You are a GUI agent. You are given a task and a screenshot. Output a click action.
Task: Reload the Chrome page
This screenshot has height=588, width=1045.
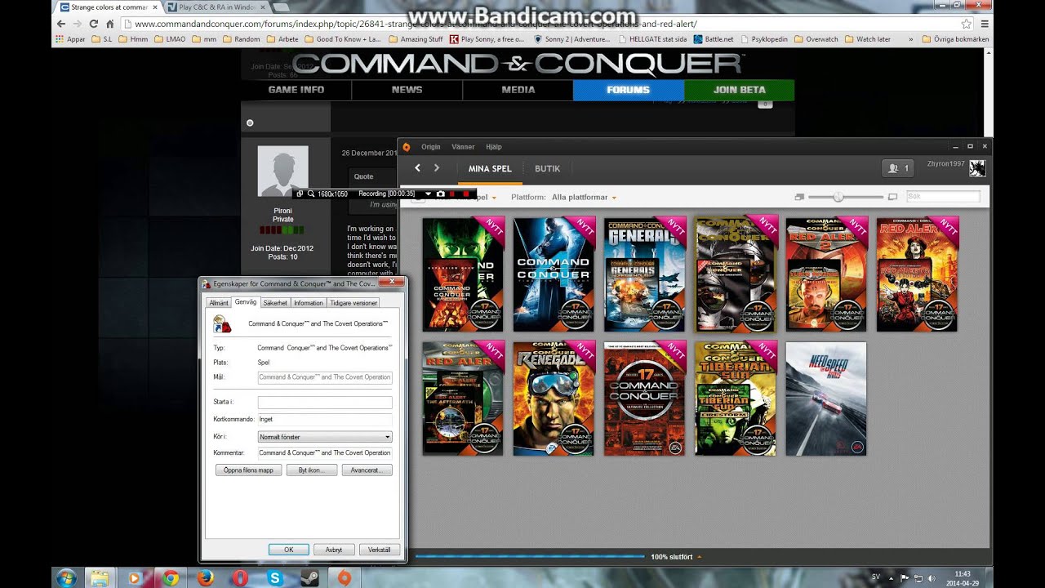[95, 24]
